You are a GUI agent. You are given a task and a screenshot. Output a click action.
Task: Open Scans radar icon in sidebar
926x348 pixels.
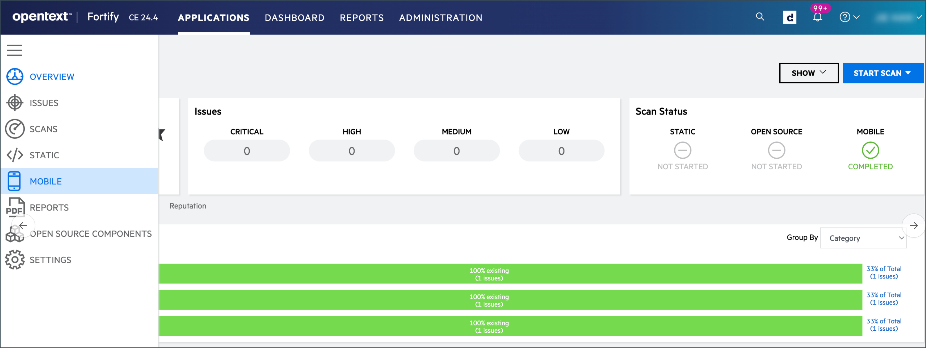15,129
